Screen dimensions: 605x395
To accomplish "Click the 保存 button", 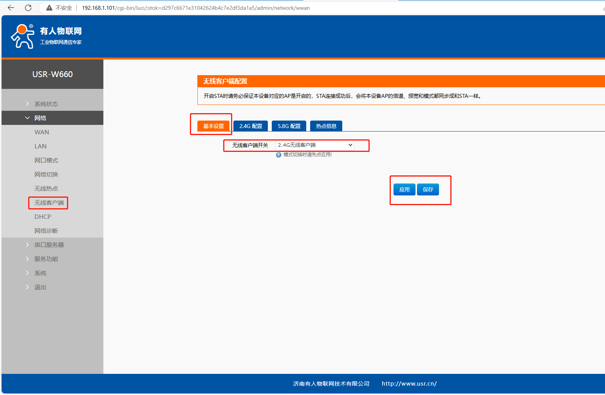I will tap(428, 189).
